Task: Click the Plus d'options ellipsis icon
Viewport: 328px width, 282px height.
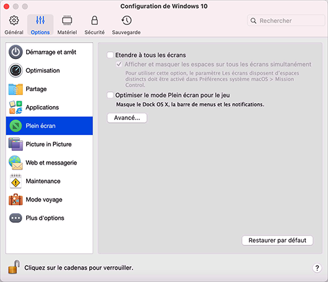Action: click(x=16, y=218)
